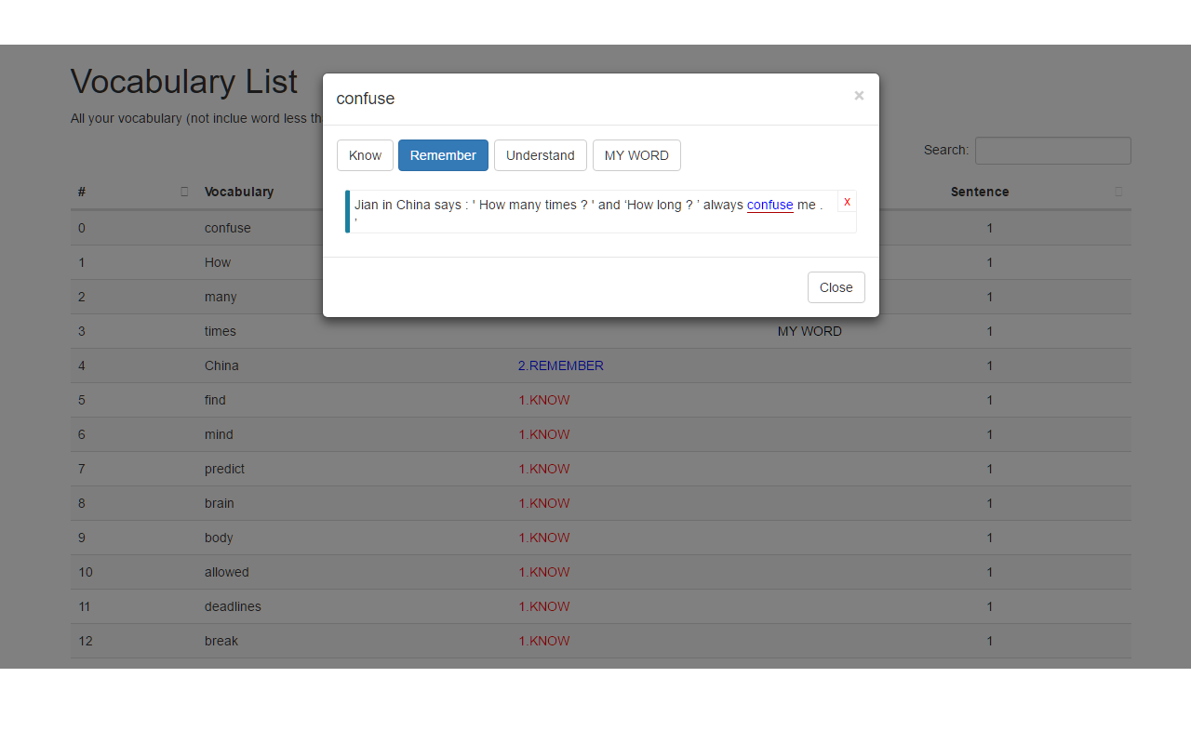The image size is (1191, 744).
Task: Close the confuse dialog with the × icon
Action: [x=859, y=95]
